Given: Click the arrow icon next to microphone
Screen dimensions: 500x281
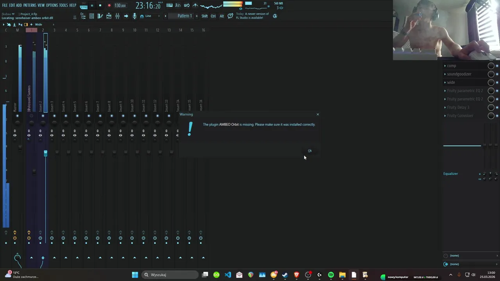Looking at the screenshot, I should pos(126,16).
